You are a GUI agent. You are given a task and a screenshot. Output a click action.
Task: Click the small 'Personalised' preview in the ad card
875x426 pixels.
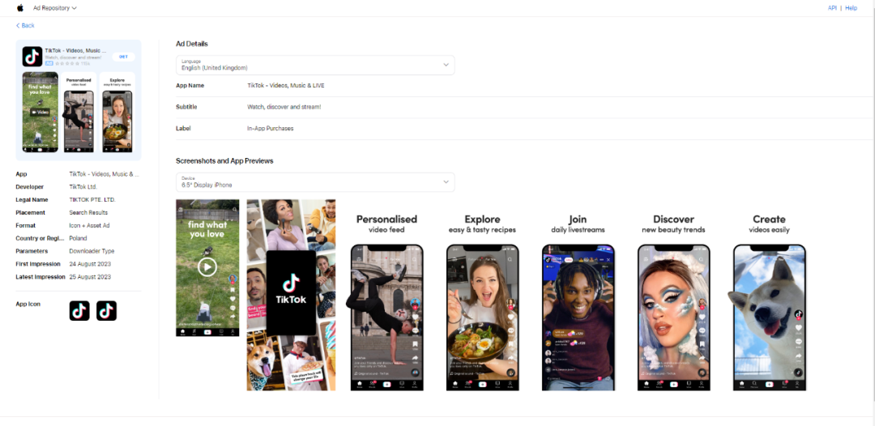coord(79,112)
